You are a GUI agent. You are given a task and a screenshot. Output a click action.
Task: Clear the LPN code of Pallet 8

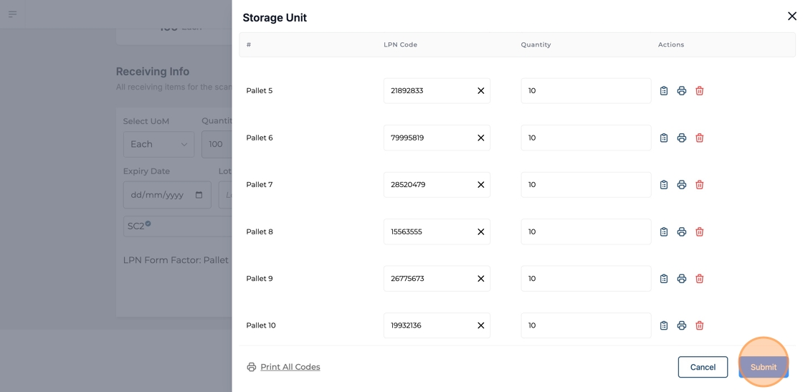[480, 231]
